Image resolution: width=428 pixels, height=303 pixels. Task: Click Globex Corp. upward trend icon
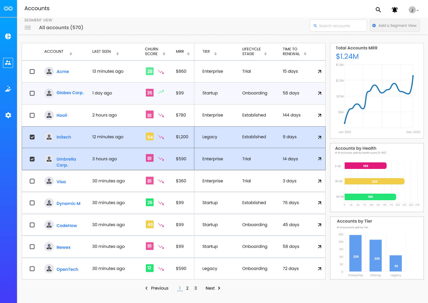tap(161, 92)
